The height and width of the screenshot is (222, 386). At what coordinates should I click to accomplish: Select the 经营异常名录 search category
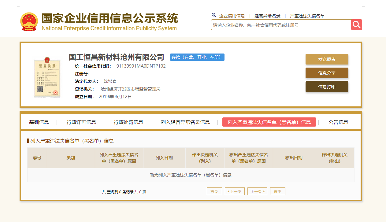267,16
